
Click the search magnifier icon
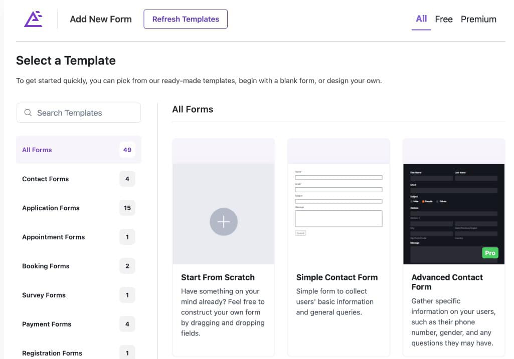[x=28, y=113]
